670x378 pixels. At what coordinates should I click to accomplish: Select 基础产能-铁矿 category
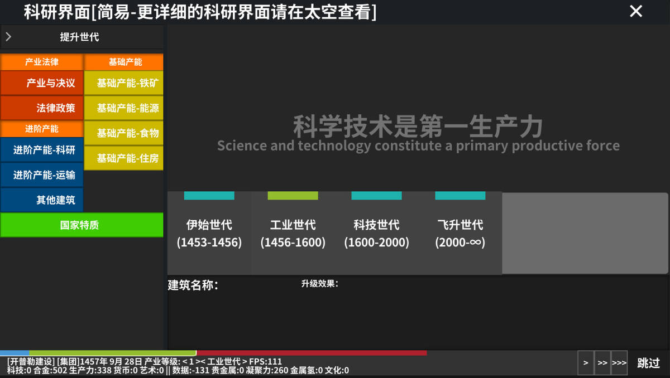pos(124,83)
